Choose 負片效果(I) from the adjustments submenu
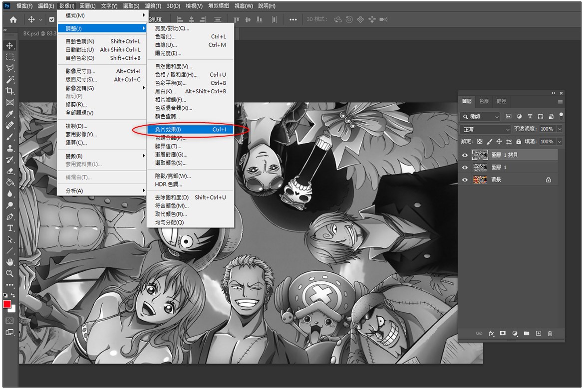The image size is (584, 389). (x=190, y=130)
